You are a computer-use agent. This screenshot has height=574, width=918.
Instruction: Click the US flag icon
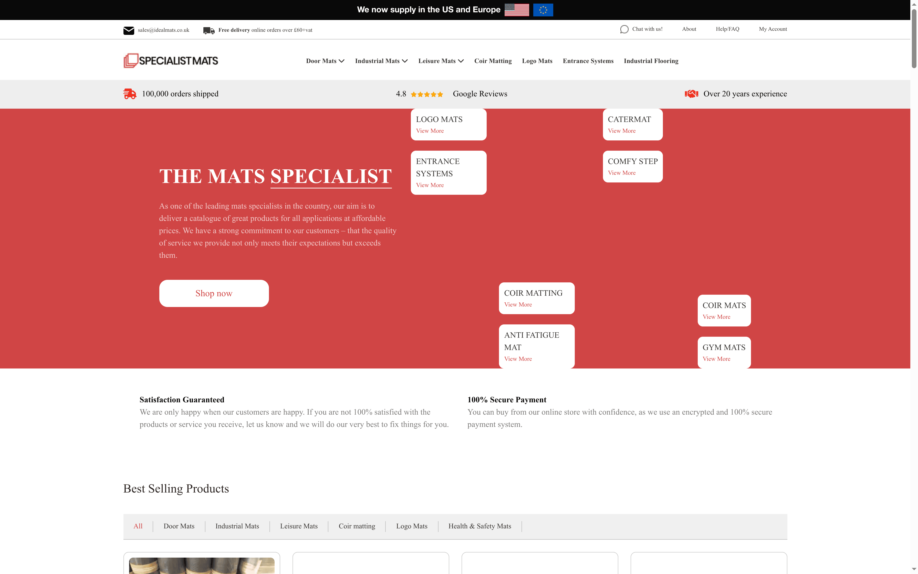tap(517, 10)
